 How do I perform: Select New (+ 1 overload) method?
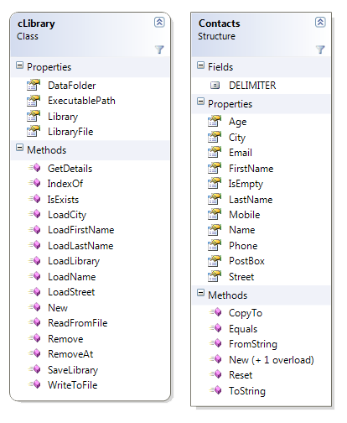click(272, 360)
